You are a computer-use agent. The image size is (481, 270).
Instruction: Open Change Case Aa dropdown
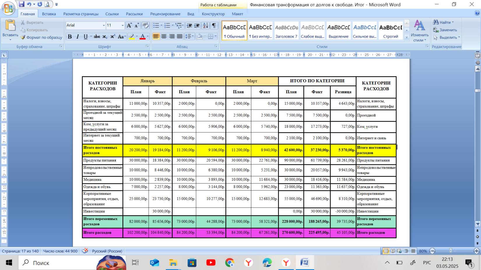click(x=122, y=37)
